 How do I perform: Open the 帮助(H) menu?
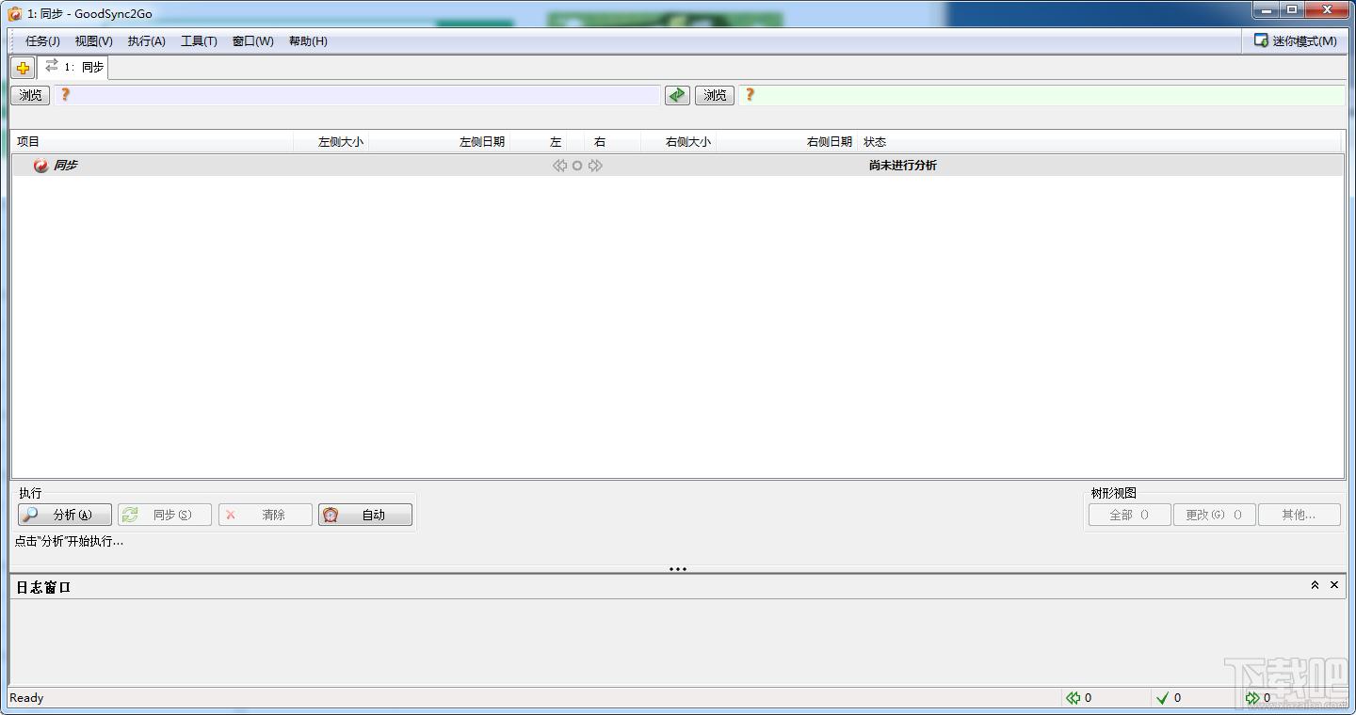click(x=308, y=41)
